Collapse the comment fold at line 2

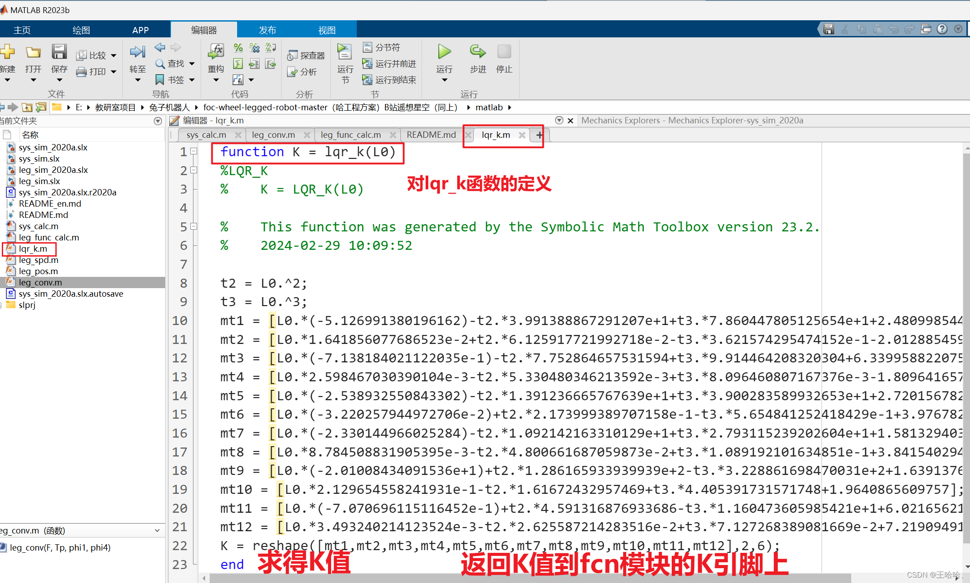coord(194,170)
